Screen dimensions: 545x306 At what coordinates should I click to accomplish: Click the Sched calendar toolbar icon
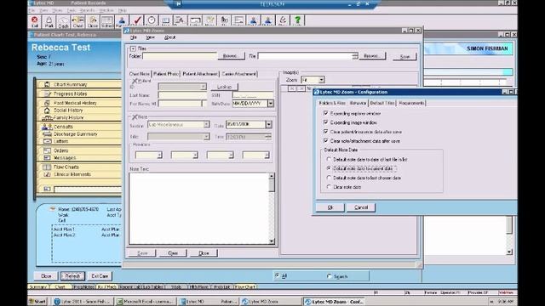pos(107,21)
